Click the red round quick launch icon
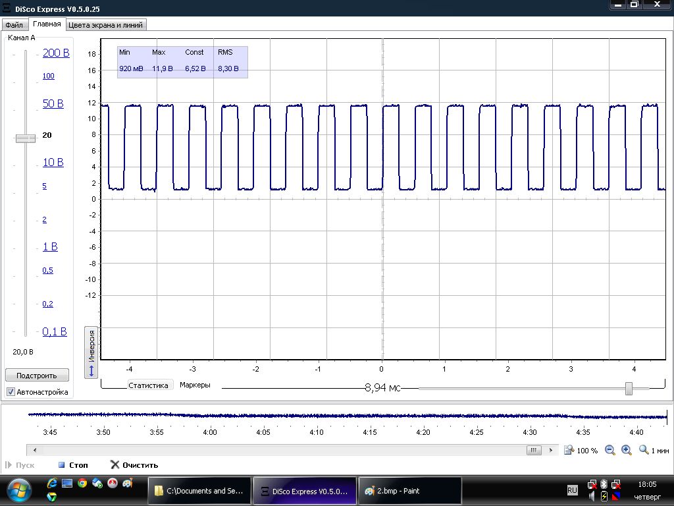The image size is (674, 506). coord(113,483)
